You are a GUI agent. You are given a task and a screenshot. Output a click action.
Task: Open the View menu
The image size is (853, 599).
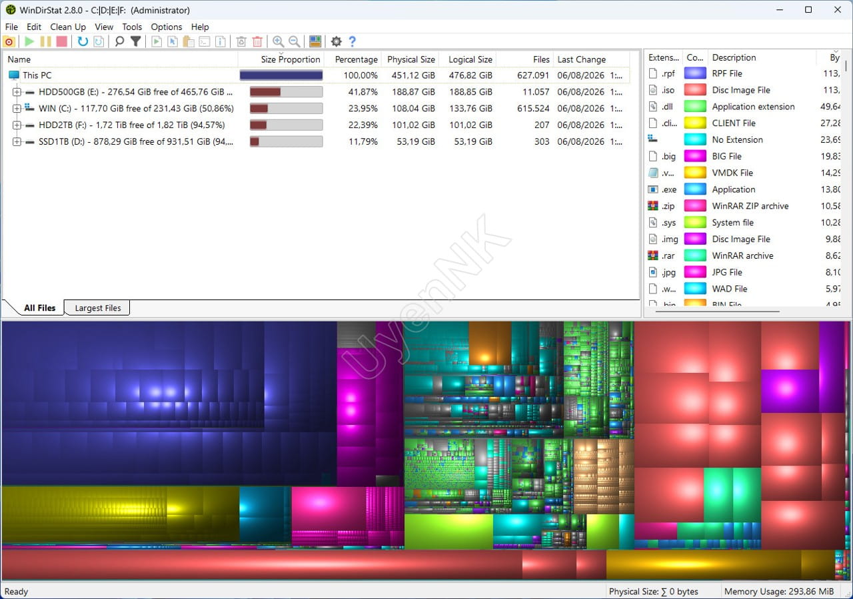click(x=104, y=27)
